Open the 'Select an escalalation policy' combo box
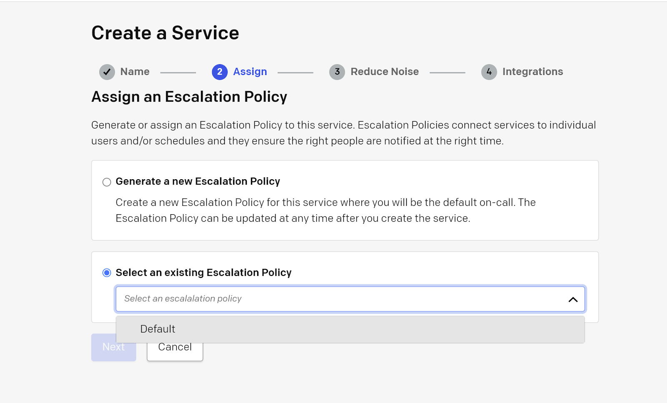The height and width of the screenshot is (403, 667). coord(333,299)
